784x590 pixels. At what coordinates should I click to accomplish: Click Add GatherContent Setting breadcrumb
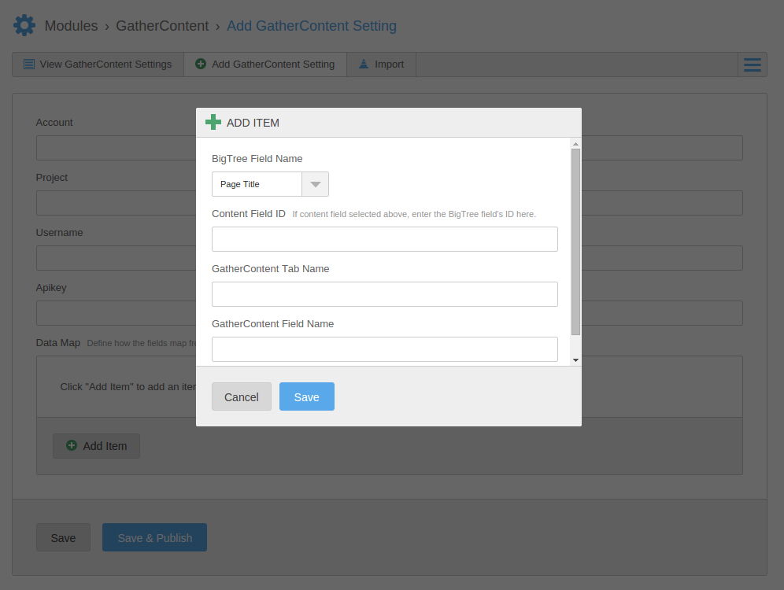click(x=312, y=26)
